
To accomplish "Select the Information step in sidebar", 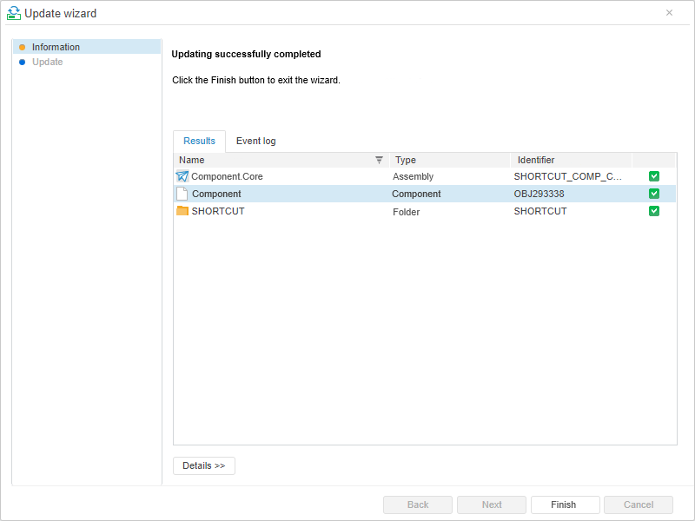I will click(56, 48).
